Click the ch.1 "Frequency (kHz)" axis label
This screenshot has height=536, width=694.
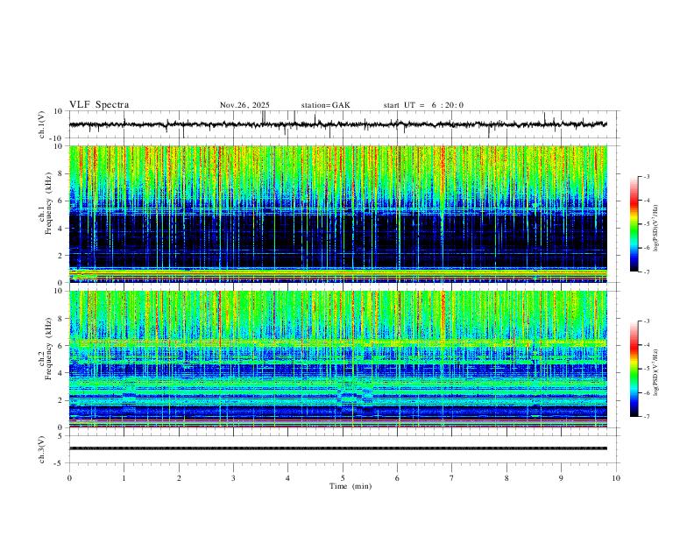pyautogui.click(x=48, y=204)
